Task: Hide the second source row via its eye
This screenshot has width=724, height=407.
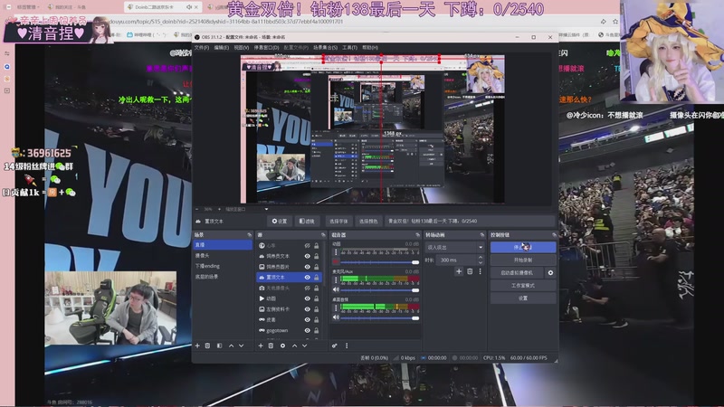Action: (x=307, y=256)
